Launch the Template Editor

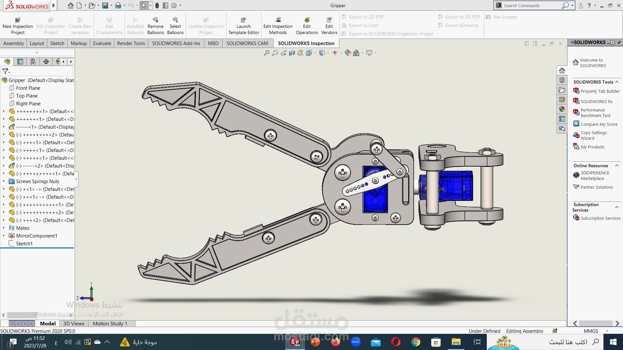pos(244,26)
